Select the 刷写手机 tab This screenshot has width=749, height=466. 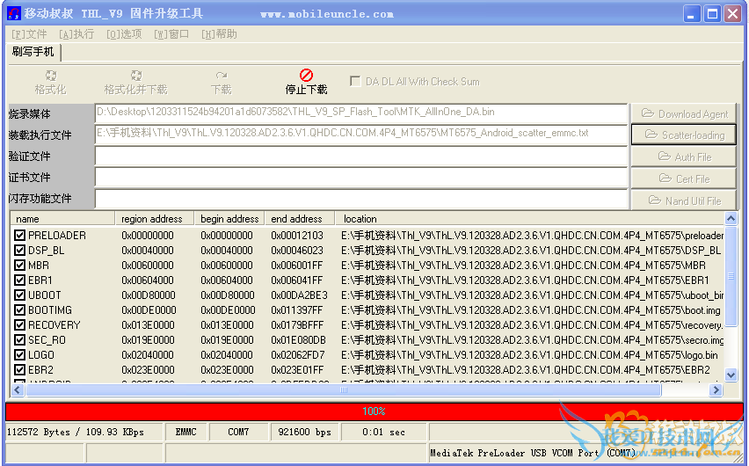[33, 52]
